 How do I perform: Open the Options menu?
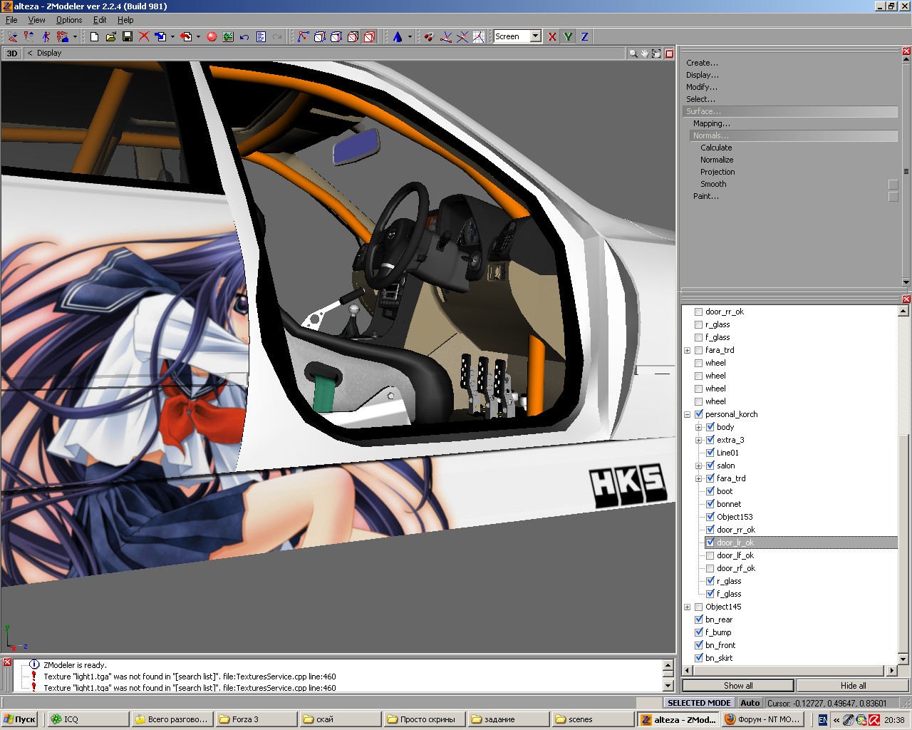click(69, 20)
